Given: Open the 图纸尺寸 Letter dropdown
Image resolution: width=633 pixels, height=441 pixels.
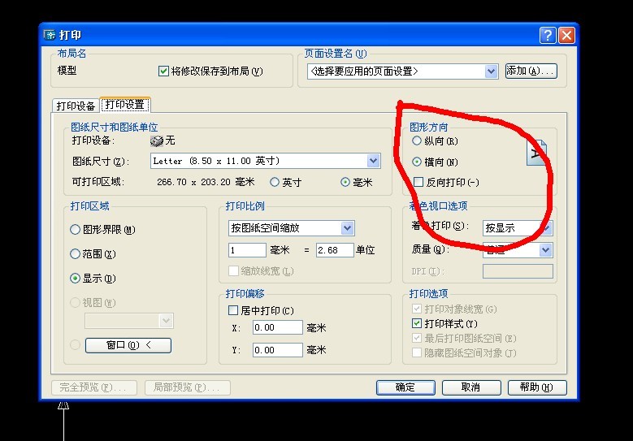Looking at the screenshot, I should tap(373, 162).
